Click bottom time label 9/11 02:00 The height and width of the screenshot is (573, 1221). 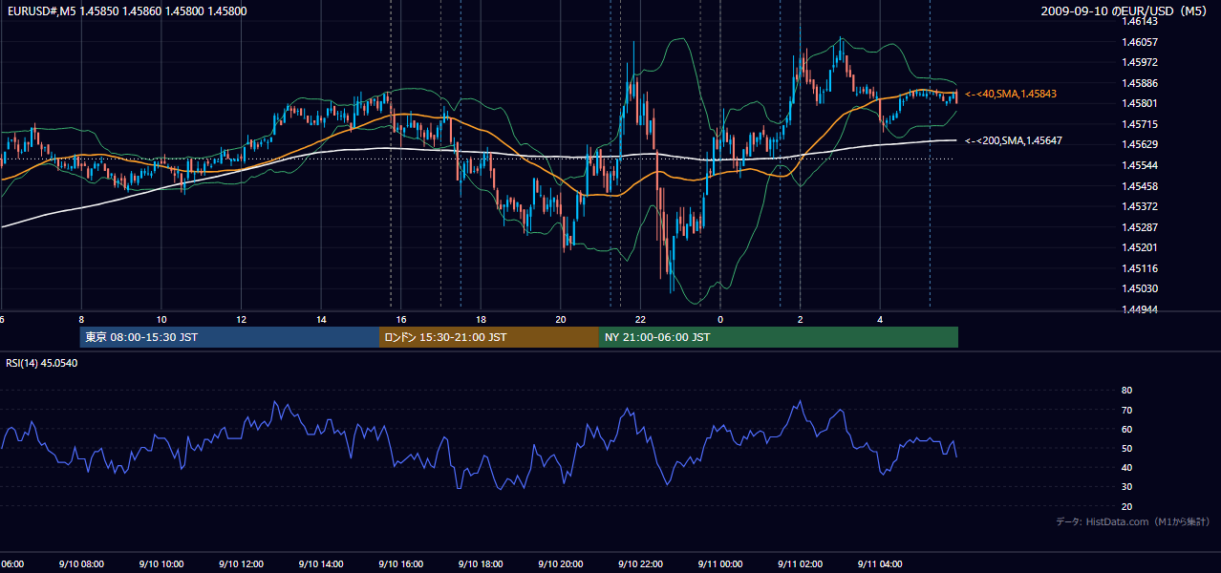click(x=800, y=564)
